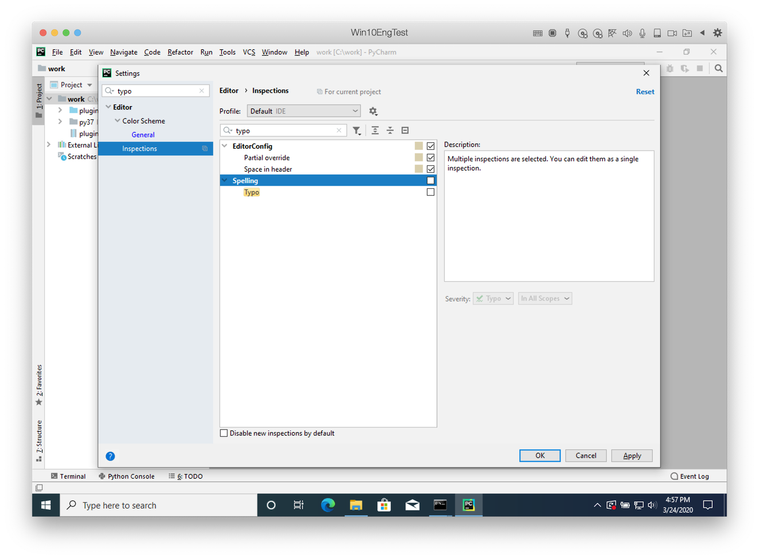Image resolution: width=759 pixels, height=559 pixels.
Task: Enable the Spelling group checkbox
Action: pos(430,180)
